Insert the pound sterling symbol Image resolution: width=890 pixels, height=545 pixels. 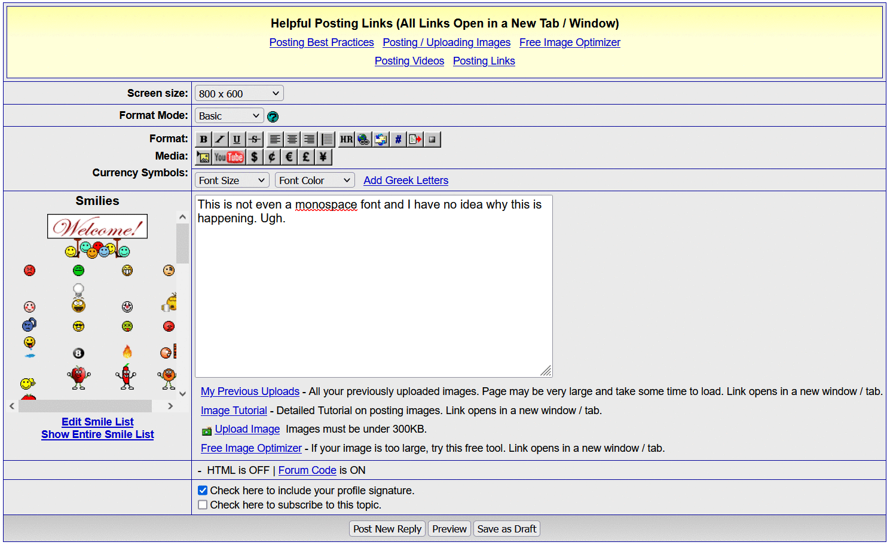pos(306,157)
